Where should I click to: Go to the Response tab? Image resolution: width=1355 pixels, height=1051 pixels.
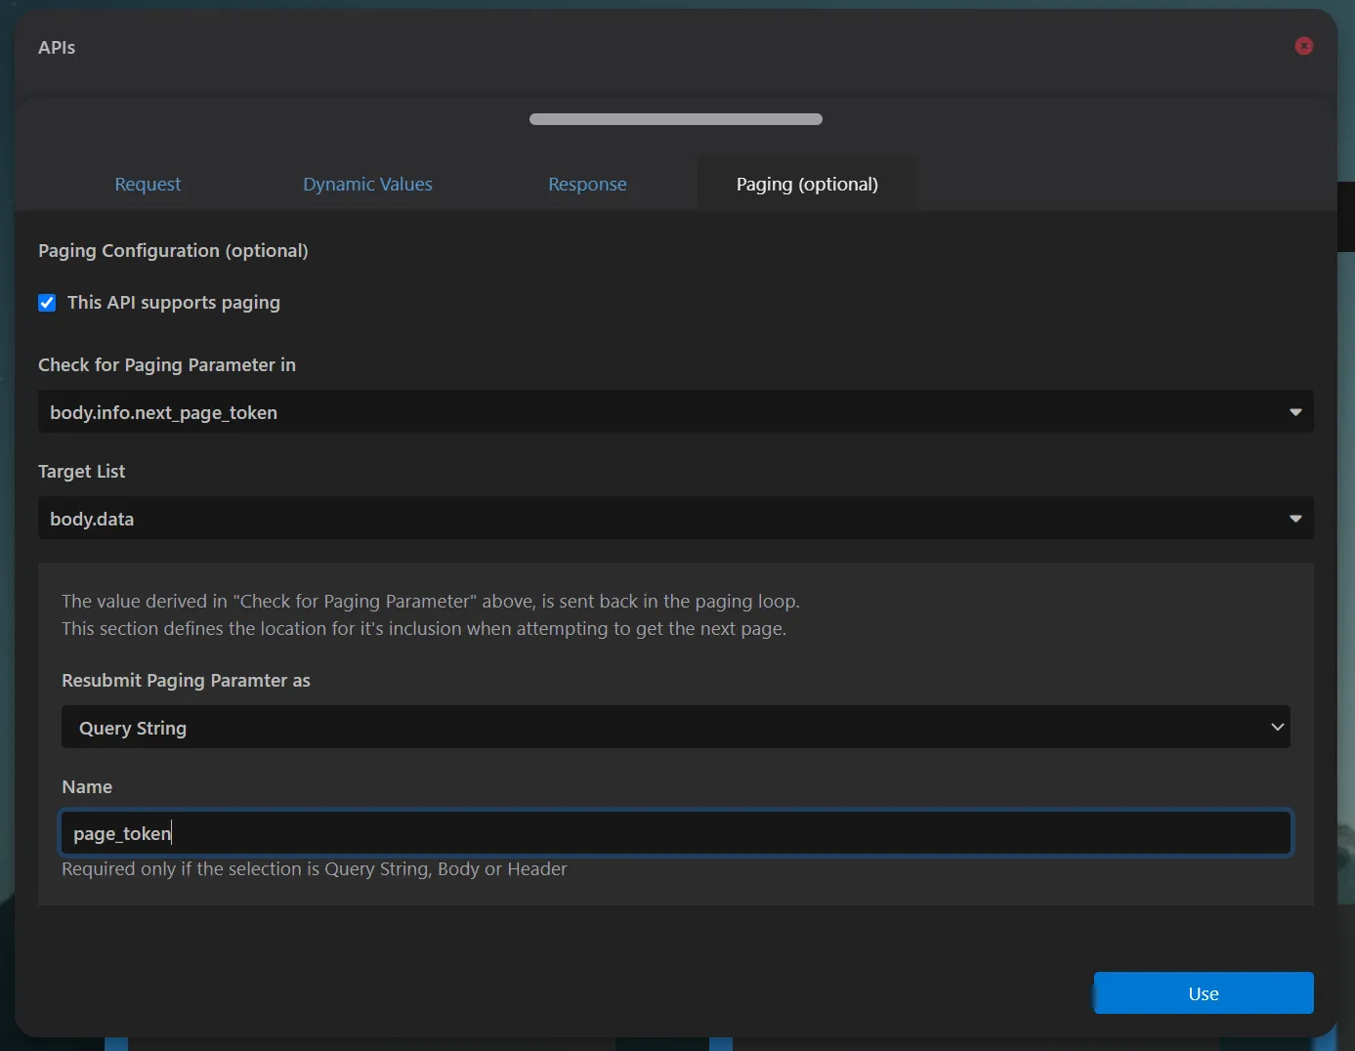click(x=587, y=185)
